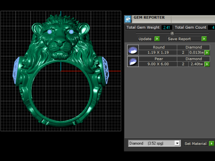Viewport: 215px width, 161px height.
Task: Click the Total Gem Count label
Action: pyautogui.click(x=190, y=27)
